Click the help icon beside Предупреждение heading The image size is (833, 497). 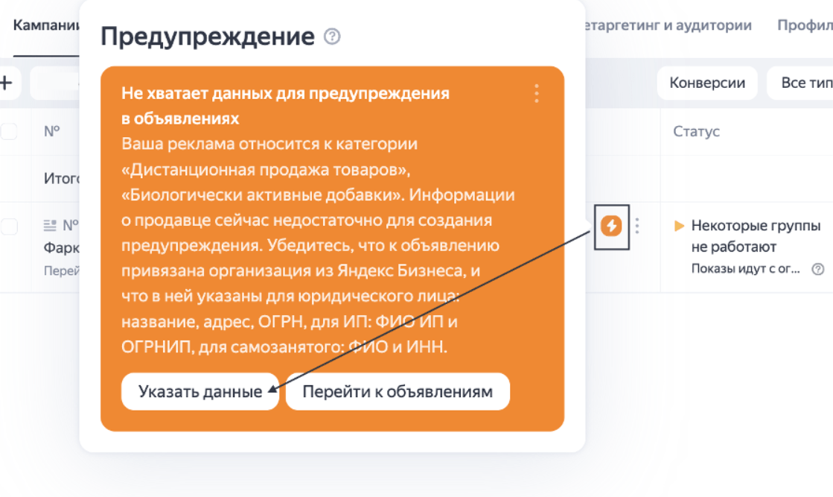[333, 37]
